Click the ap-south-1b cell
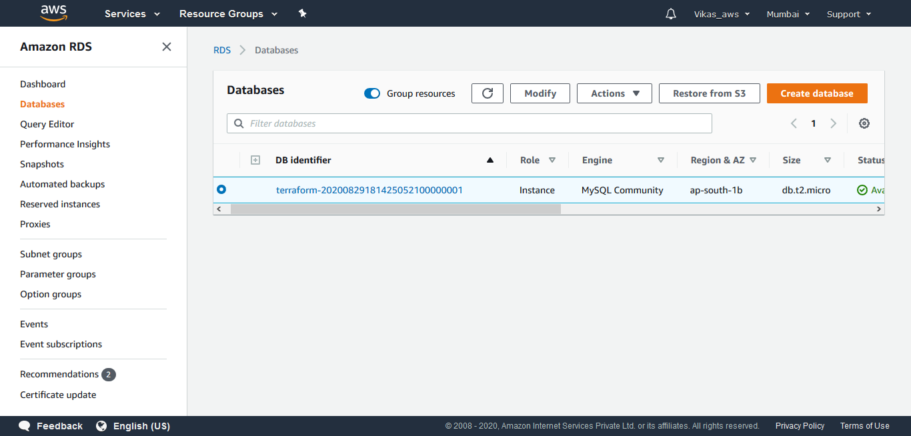Viewport: 911px width, 436px height. (x=716, y=190)
